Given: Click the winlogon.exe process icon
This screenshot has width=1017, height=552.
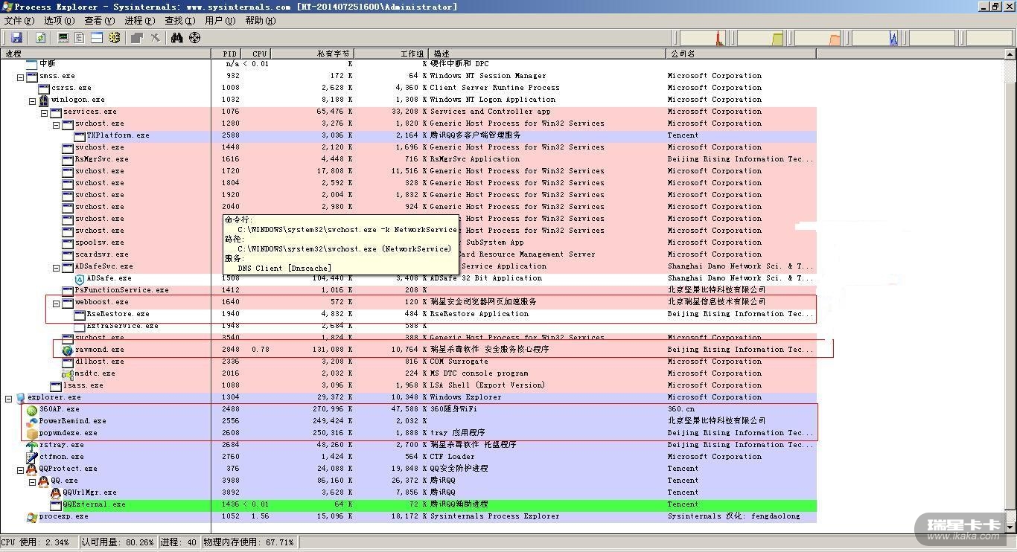Looking at the screenshot, I should click(x=44, y=100).
